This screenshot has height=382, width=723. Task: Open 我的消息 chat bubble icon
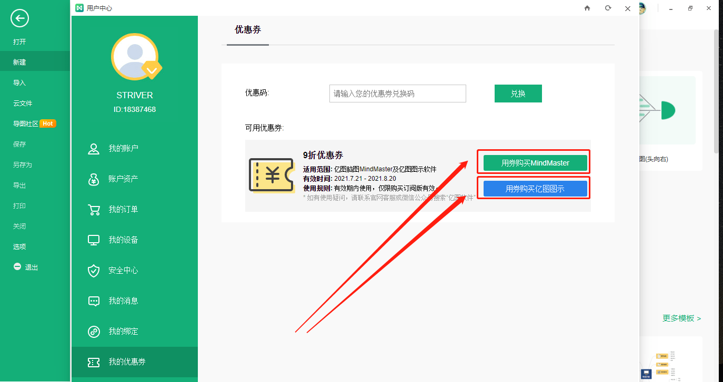(94, 301)
